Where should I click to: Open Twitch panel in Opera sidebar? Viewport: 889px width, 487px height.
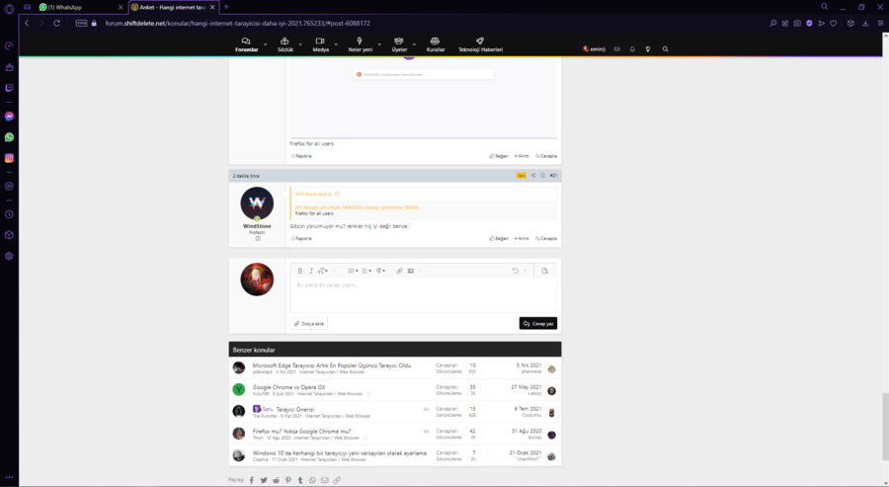pos(9,88)
